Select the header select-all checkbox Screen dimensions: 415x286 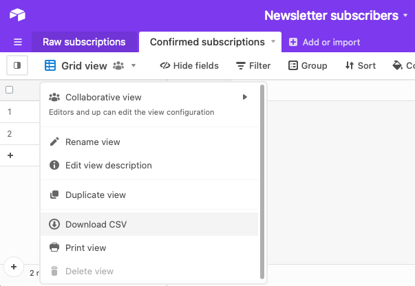10,89
